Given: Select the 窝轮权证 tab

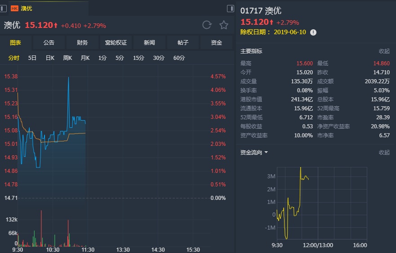Looking at the screenshot, I should pos(116,43).
